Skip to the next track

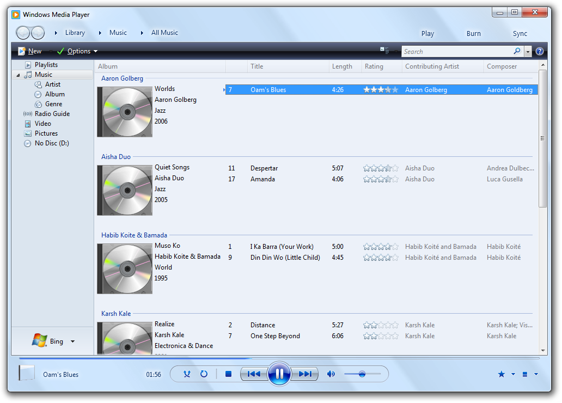click(x=305, y=374)
